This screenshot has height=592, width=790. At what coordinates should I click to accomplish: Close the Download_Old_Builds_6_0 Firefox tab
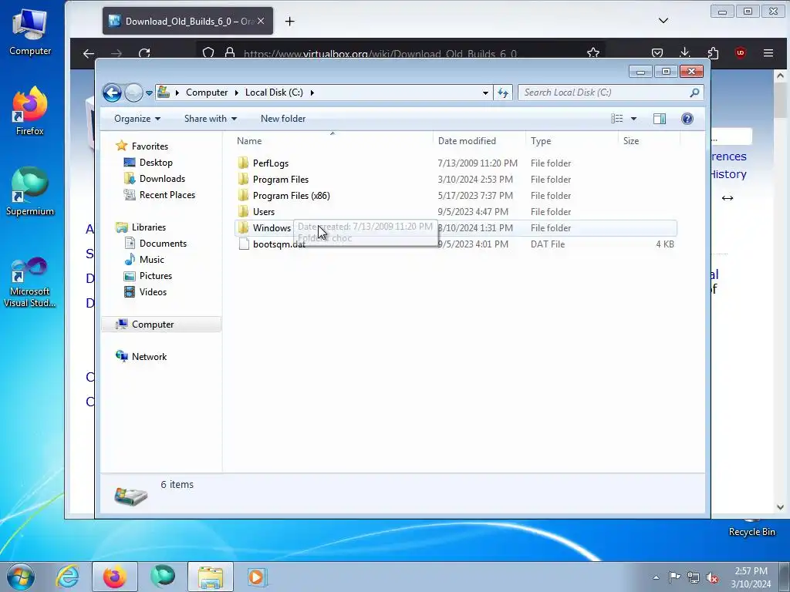pyautogui.click(x=261, y=21)
